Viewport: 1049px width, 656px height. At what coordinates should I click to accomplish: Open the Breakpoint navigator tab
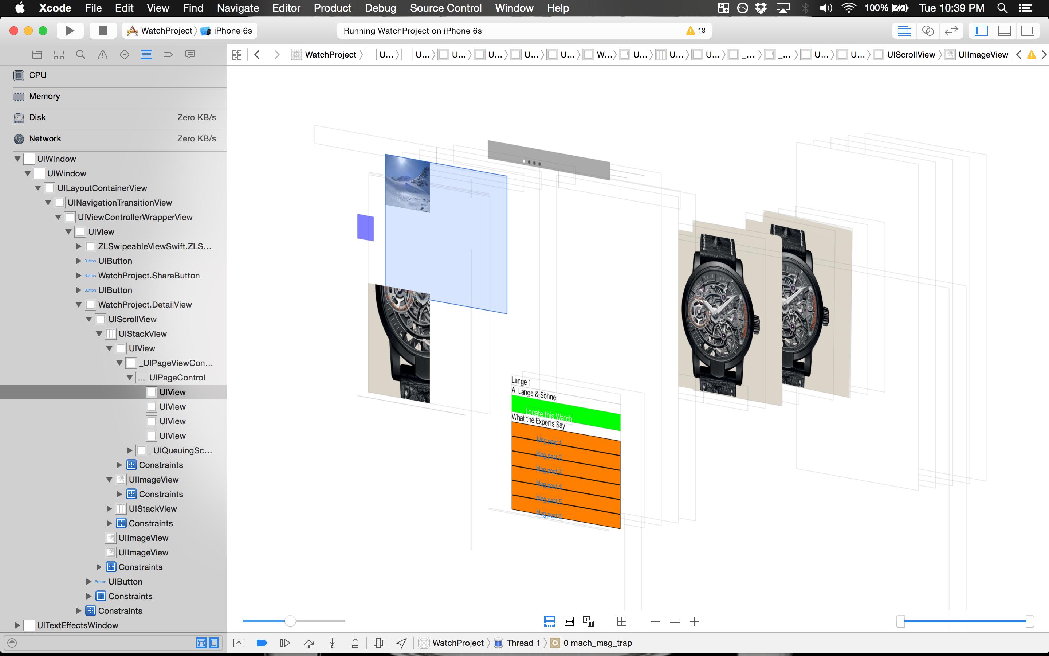168,55
